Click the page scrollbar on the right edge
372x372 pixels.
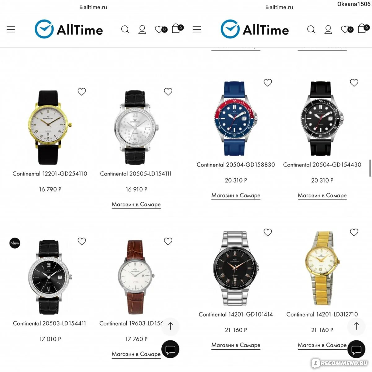tap(370, 168)
